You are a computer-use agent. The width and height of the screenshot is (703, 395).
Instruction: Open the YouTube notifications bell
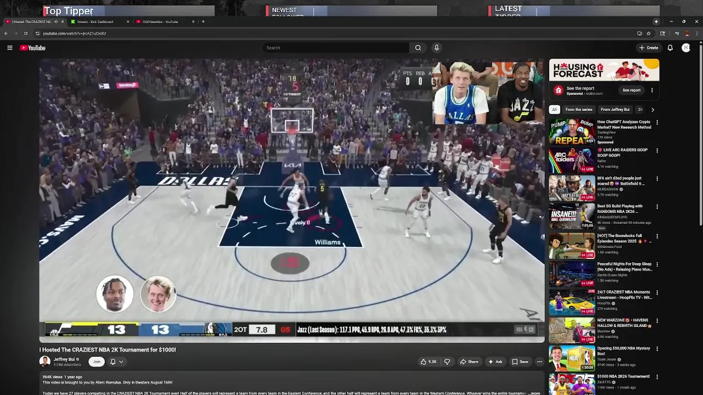(670, 48)
